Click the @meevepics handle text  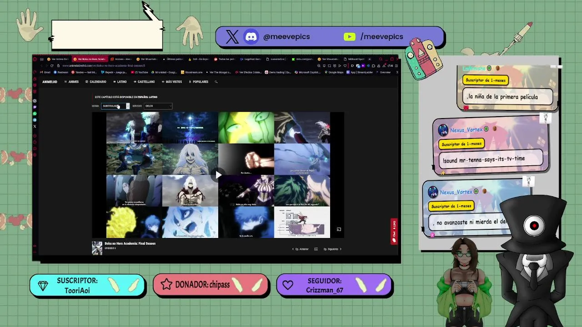click(x=286, y=37)
